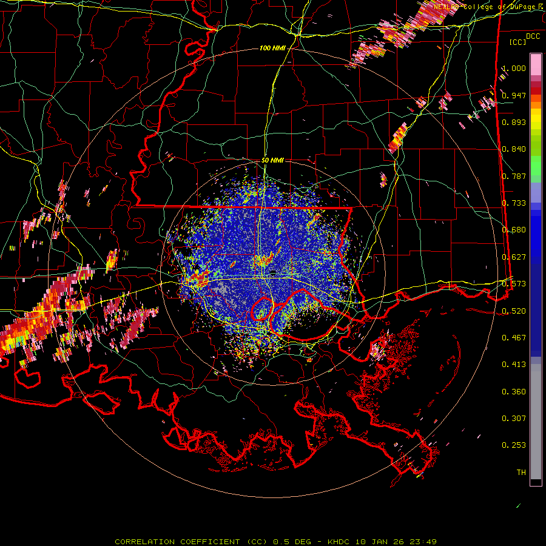Viewport: 546px width, 546px height.
Task: Click the 50 NMI range ring label
Action: pyautogui.click(x=272, y=160)
